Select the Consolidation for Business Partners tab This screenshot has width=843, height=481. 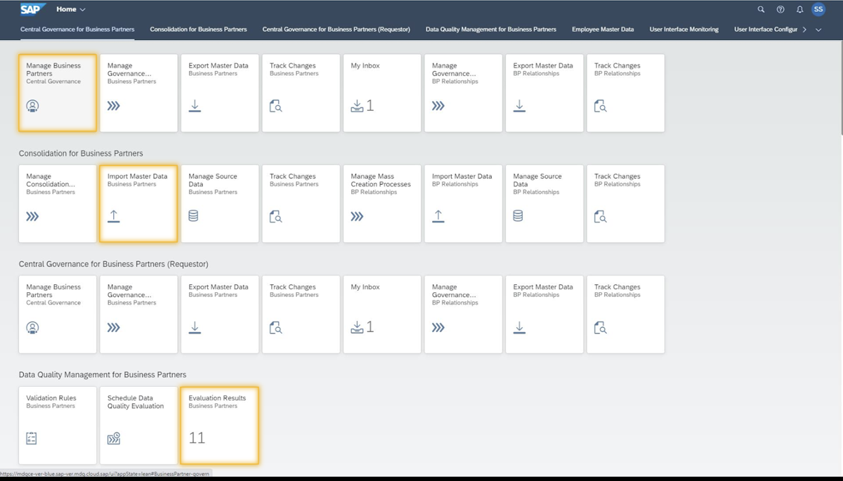199,29
